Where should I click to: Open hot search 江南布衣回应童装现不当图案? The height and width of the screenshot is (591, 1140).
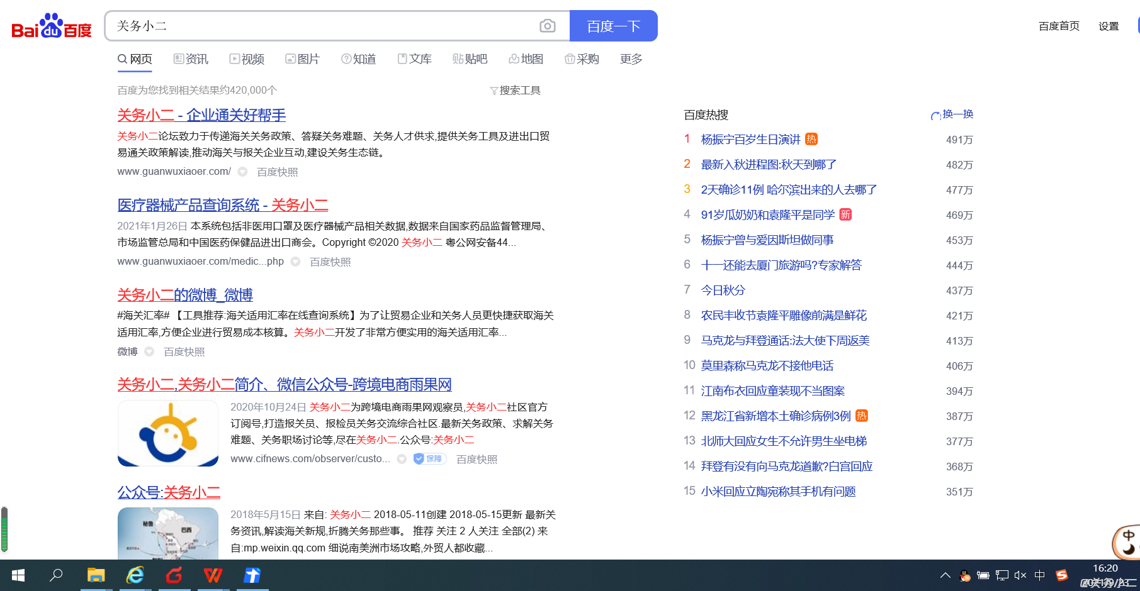point(773,391)
